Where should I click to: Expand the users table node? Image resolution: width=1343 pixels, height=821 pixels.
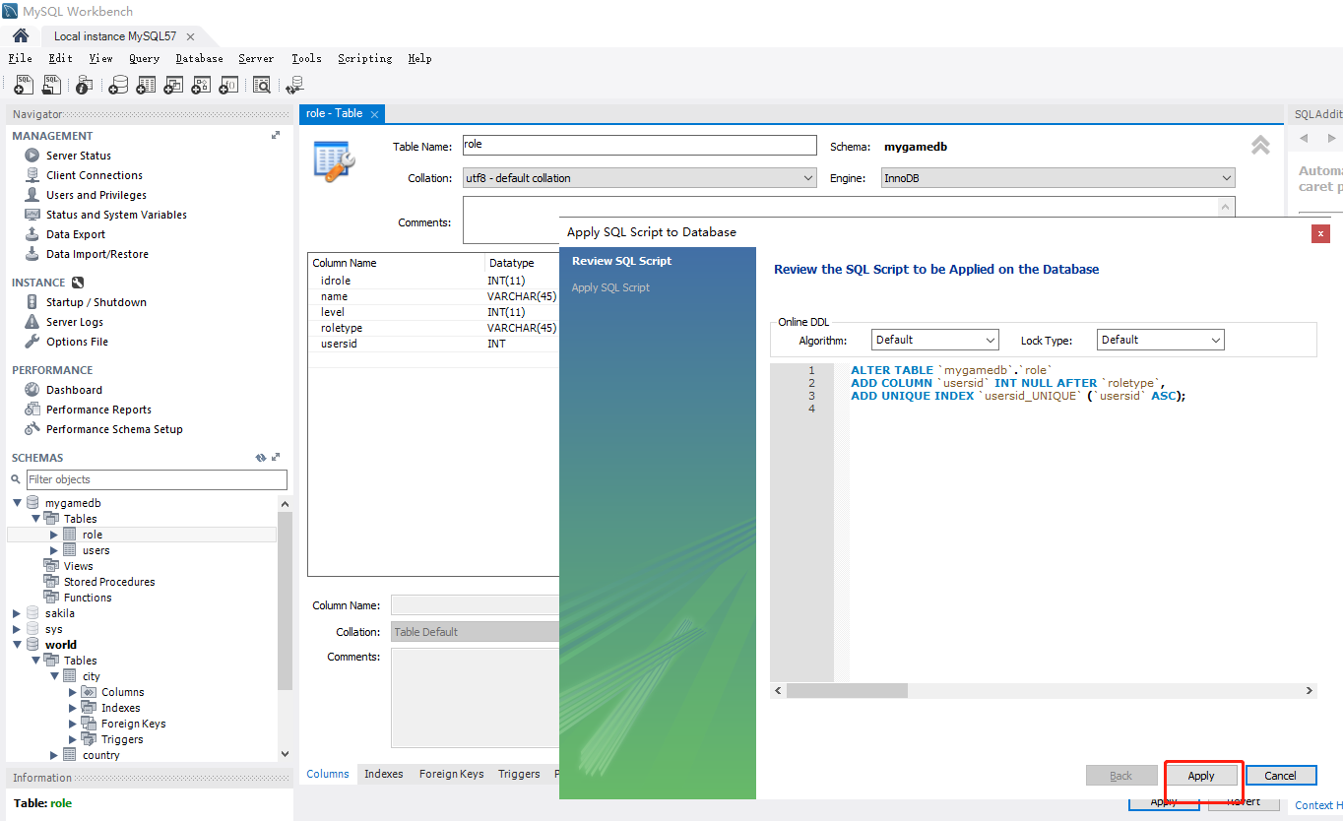tap(54, 550)
